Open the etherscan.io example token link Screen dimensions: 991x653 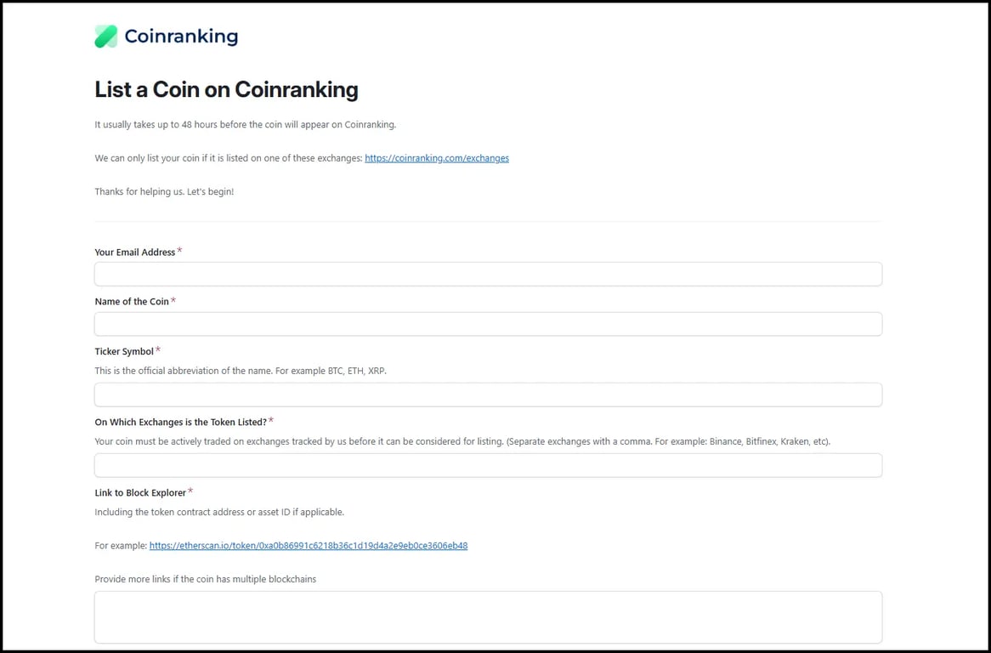click(309, 546)
